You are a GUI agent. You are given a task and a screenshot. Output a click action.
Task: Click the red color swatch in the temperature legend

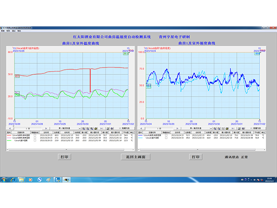[x=10, y=135]
